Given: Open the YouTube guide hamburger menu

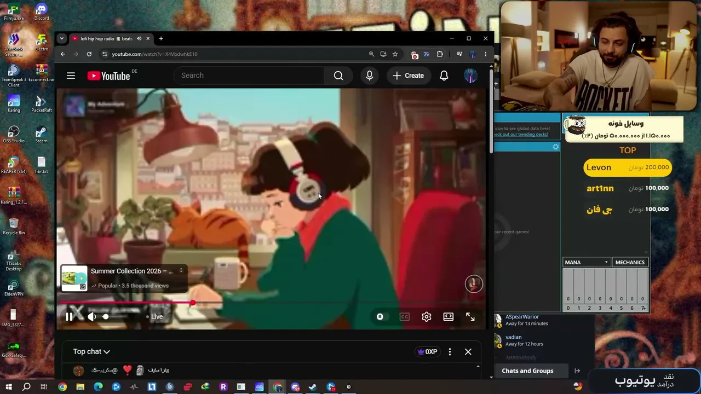Looking at the screenshot, I should point(71,76).
